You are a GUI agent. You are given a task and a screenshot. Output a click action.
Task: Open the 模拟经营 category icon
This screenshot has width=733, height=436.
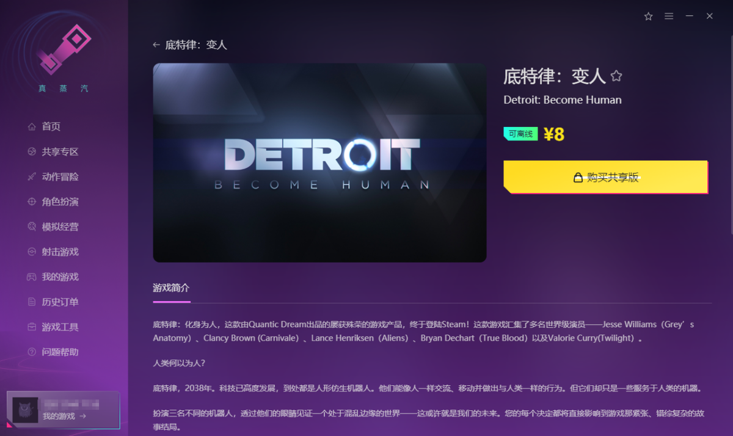(x=32, y=227)
